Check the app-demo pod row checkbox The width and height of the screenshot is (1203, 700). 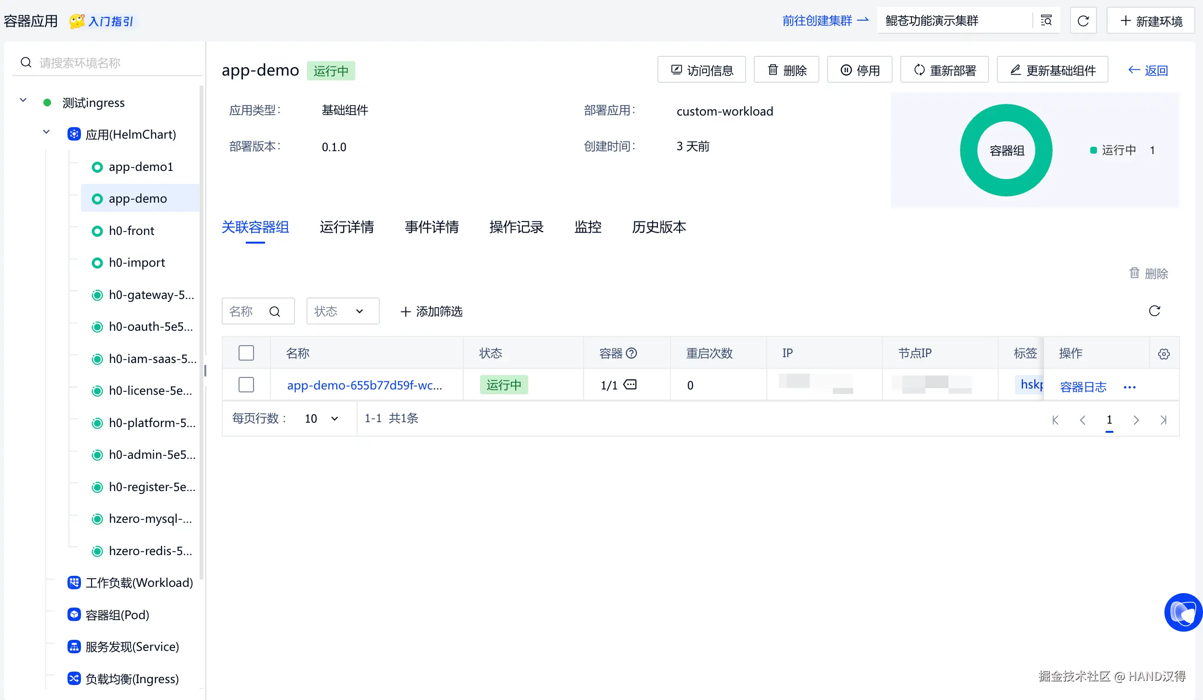(x=246, y=385)
